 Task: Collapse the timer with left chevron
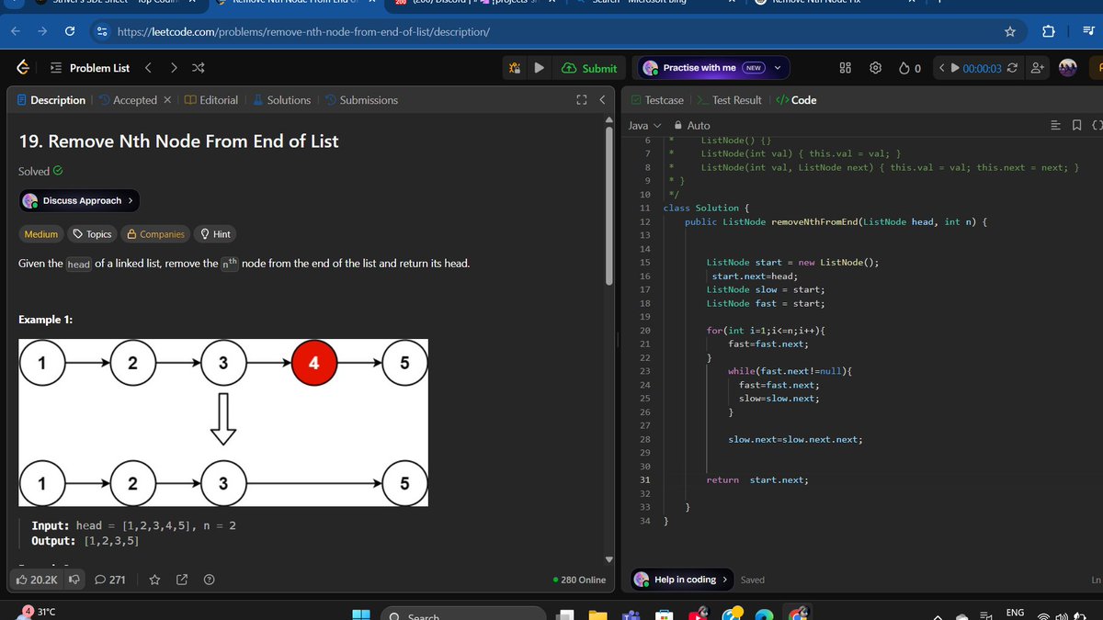tap(942, 68)
